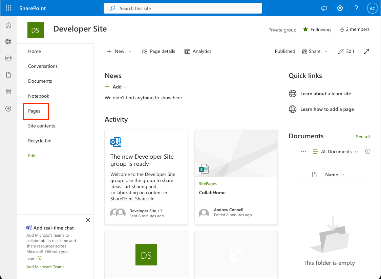The width and height of the screenshot is (381, 279).
Task: Open Documents in site navigation
Action: 40,81
